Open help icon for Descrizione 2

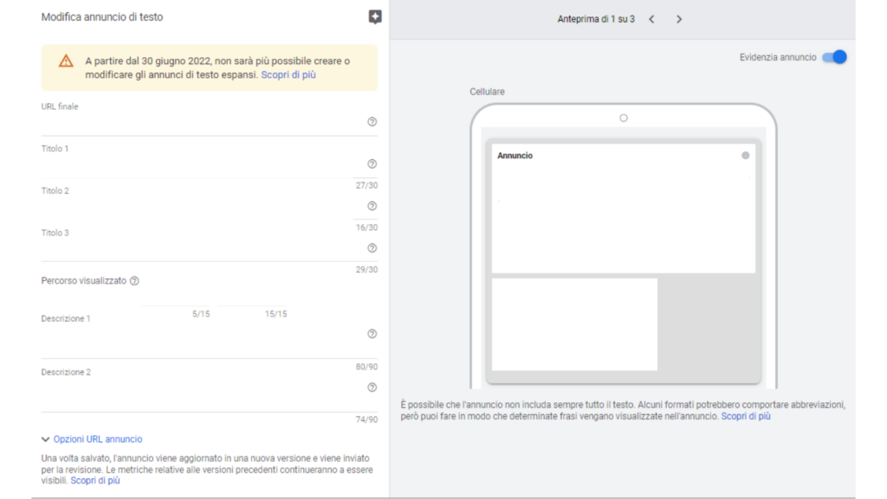tap(372, 387)
